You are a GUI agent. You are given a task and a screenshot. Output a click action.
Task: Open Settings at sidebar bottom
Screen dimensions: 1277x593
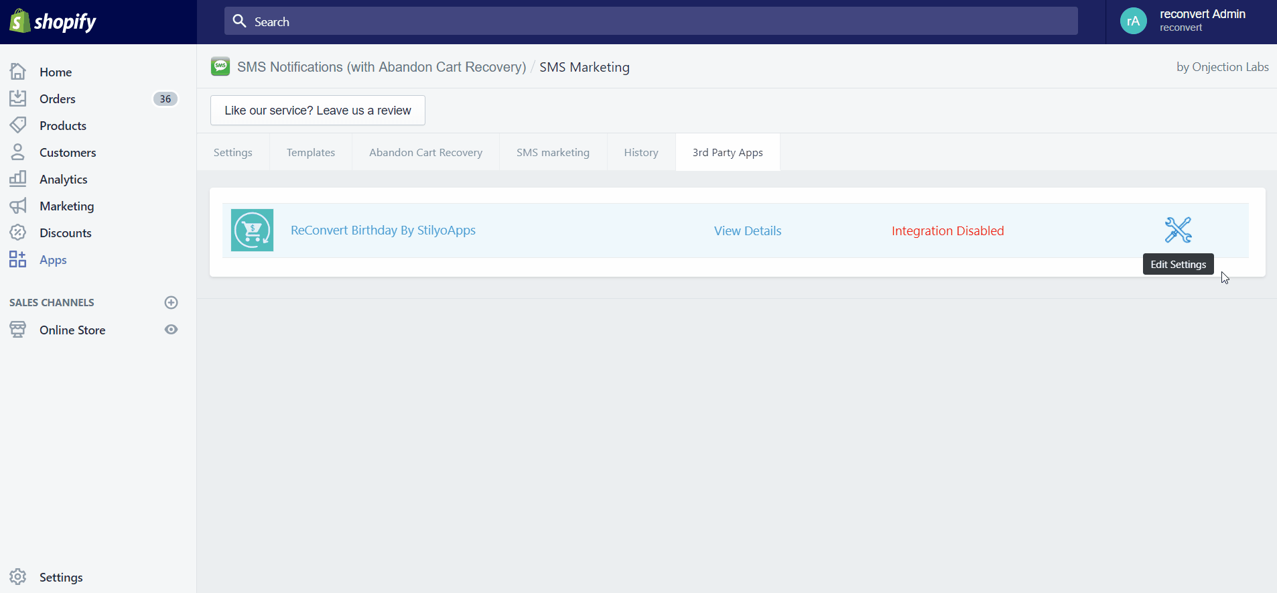(x=61, y=577)
